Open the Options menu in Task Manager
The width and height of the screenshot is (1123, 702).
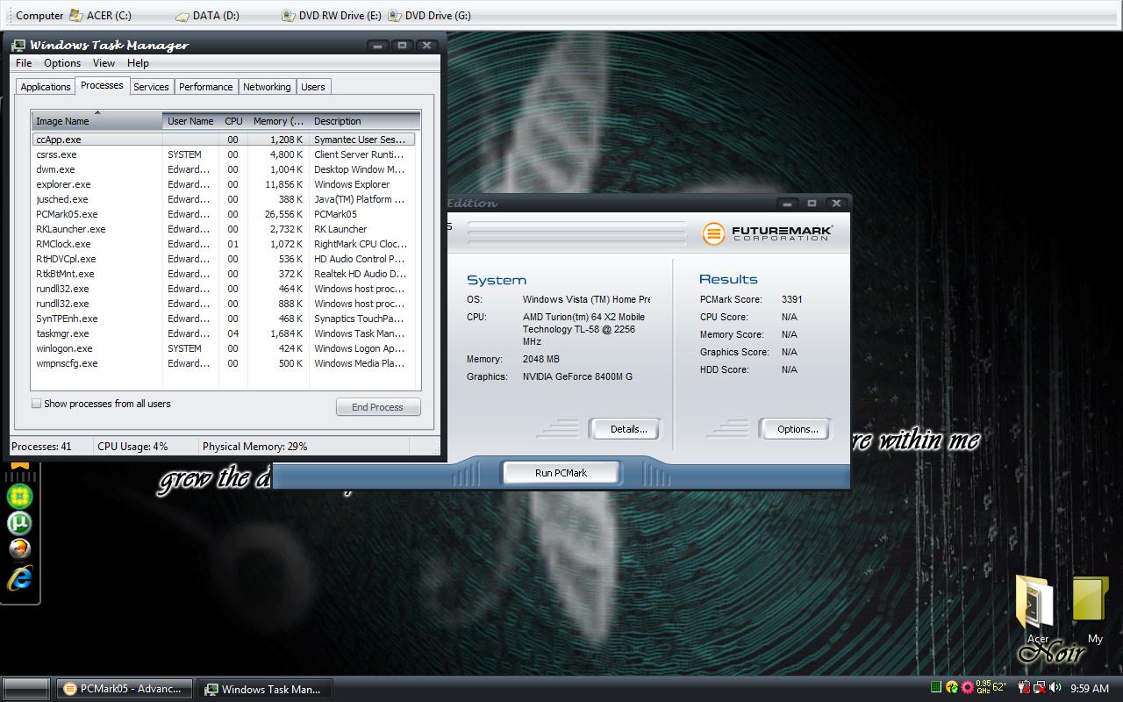[x=62, y=63]
